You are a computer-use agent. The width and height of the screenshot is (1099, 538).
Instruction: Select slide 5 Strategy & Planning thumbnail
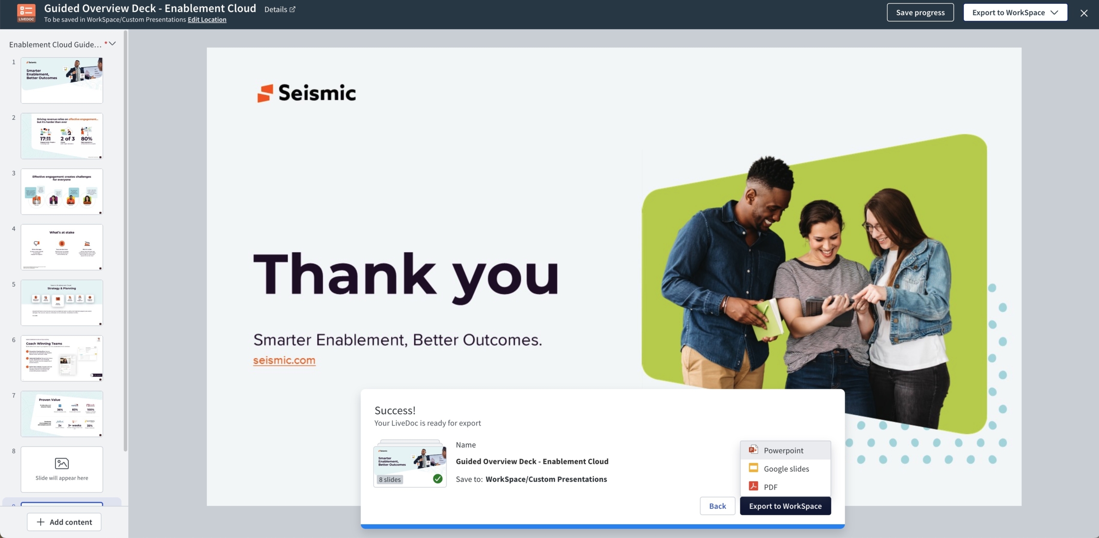[62, 303]
